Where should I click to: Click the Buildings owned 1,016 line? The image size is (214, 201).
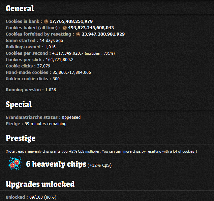tap(31, 47)
